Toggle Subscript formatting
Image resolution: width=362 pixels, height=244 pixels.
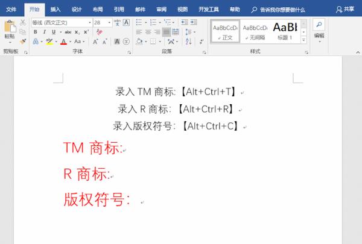click(77, 32)
